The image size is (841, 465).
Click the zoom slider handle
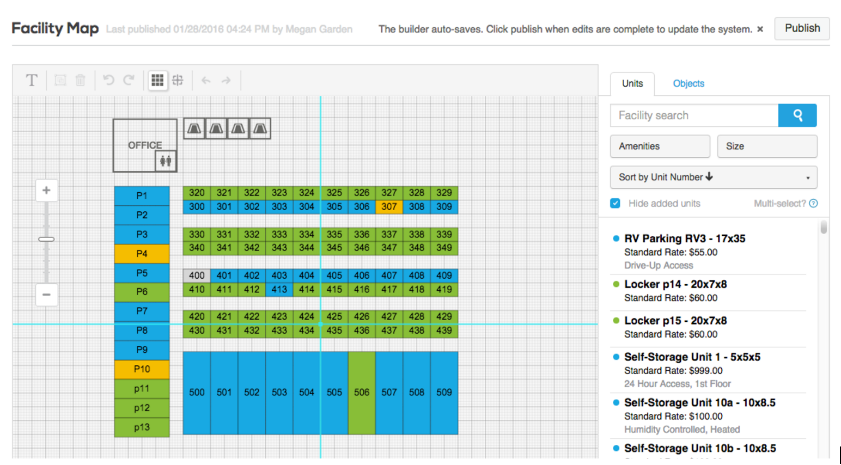46,239
